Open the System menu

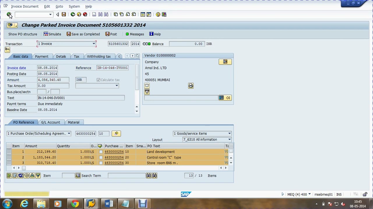point(74,6)
